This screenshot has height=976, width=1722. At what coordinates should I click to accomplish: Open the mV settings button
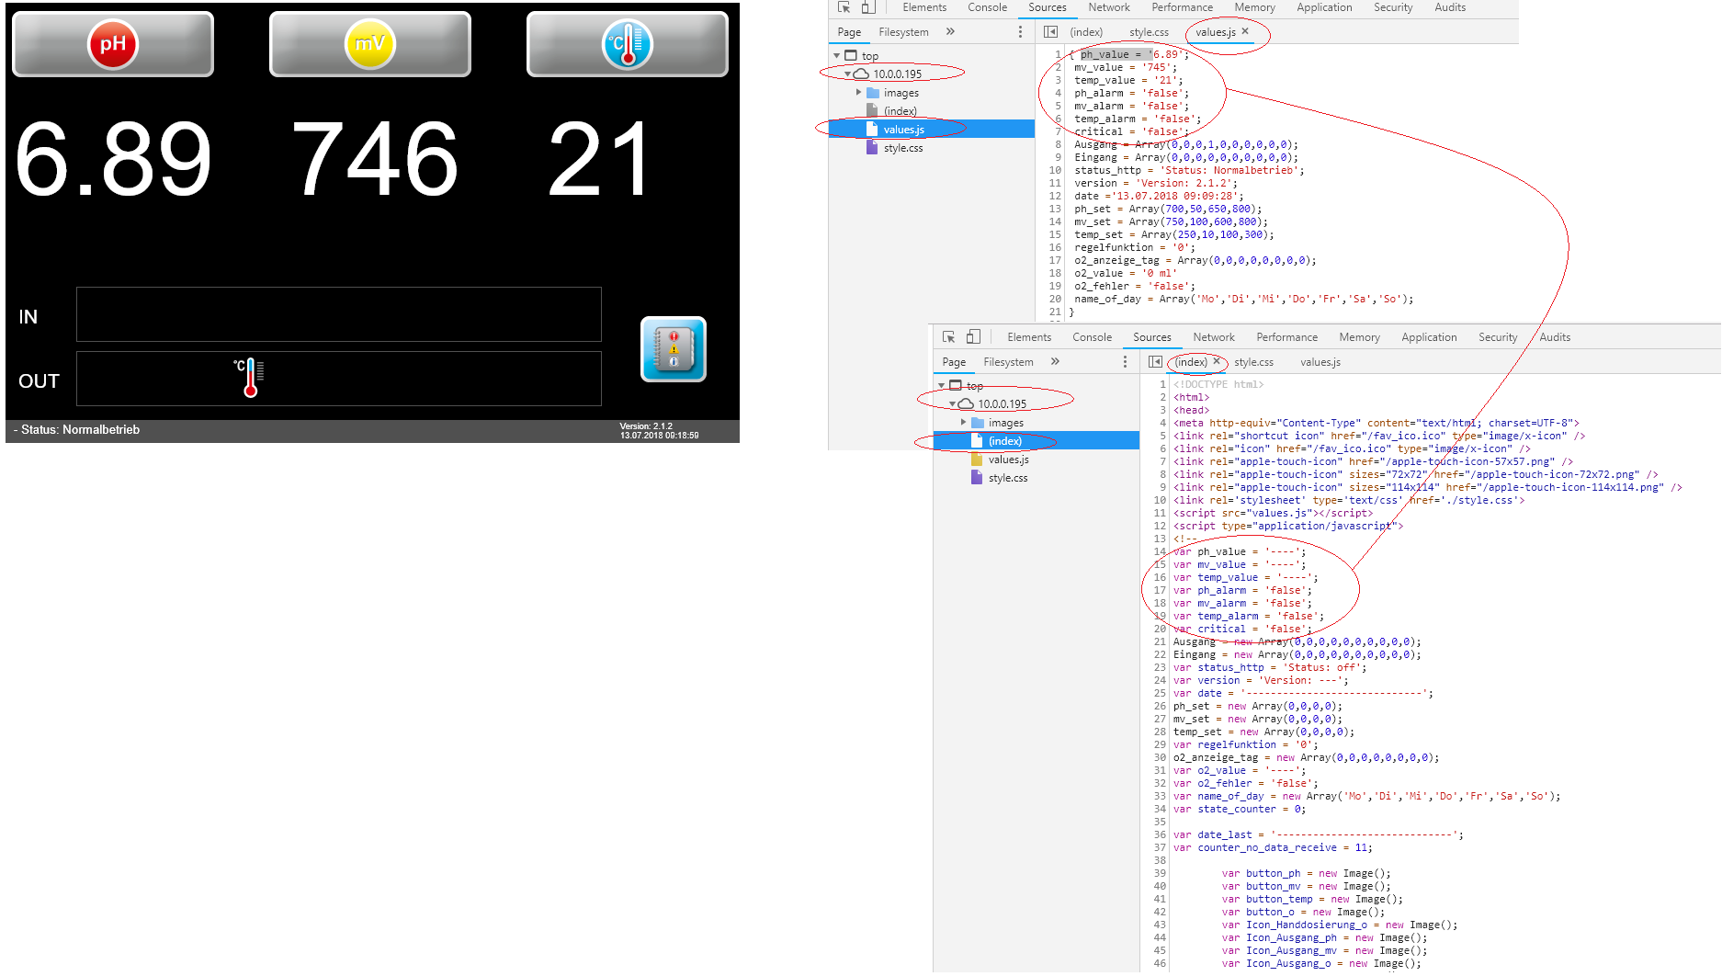click(x=370, y=44)
